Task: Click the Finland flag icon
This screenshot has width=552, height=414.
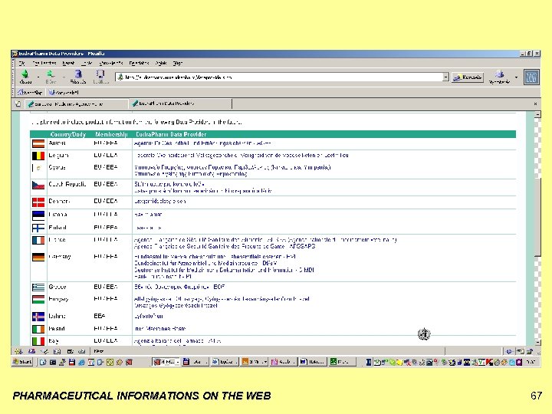Action: 38,228
